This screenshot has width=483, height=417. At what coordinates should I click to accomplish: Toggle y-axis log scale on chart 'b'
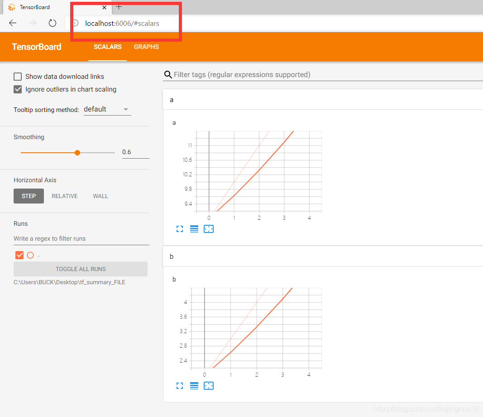194,386
